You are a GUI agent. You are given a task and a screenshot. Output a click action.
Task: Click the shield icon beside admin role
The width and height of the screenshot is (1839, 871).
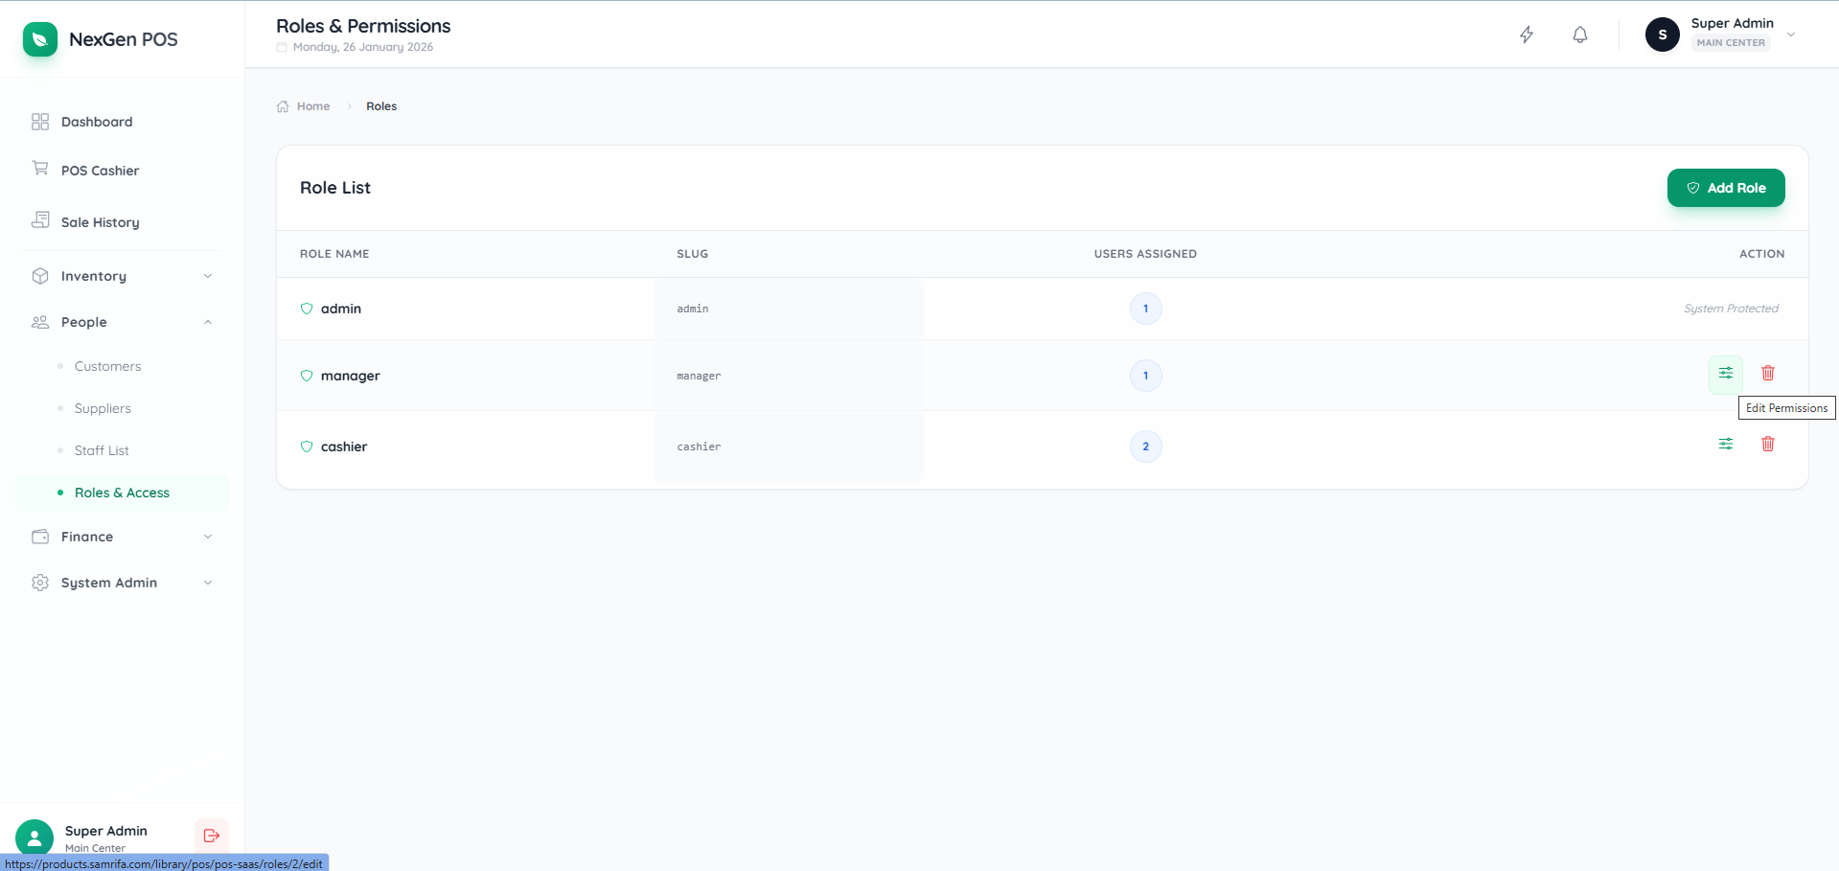tap(306, 309)
